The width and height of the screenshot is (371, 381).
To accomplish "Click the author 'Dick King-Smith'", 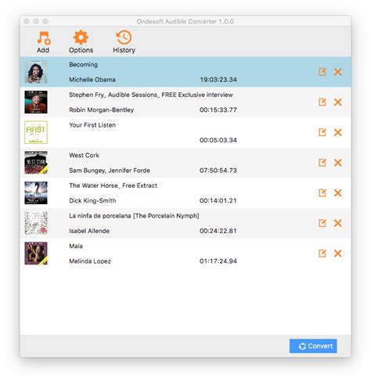I will click(92, 201).
